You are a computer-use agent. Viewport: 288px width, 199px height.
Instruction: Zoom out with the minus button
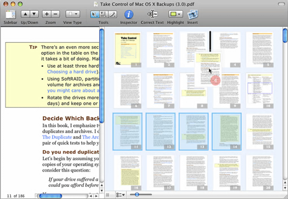coord(55,14)
